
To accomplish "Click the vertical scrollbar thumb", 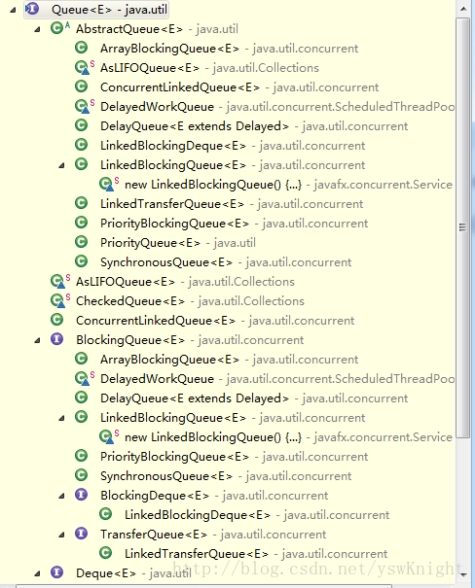I will click(463, 227).
